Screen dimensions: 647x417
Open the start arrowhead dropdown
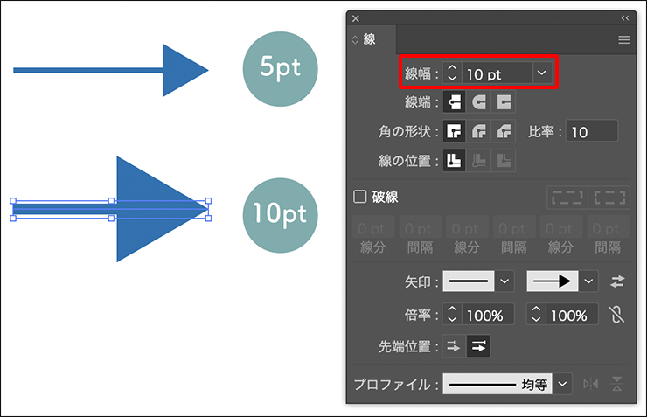[504, 281]
